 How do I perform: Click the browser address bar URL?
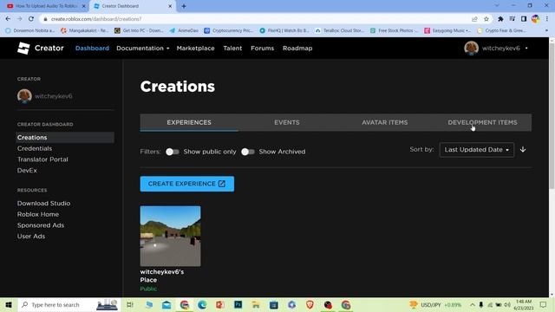(96, 19)
